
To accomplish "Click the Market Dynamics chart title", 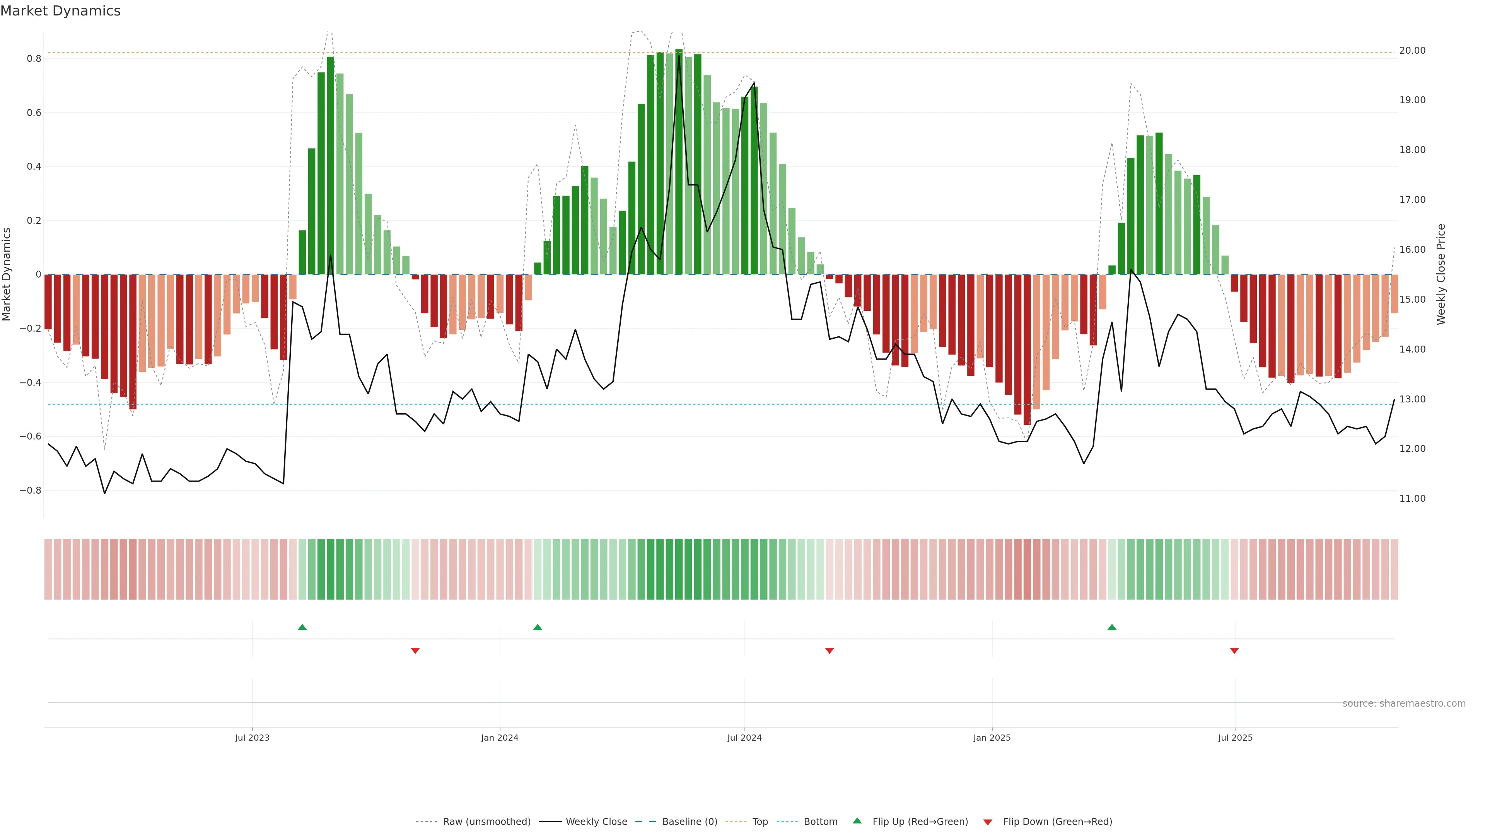I will click(x=61, y=11).
